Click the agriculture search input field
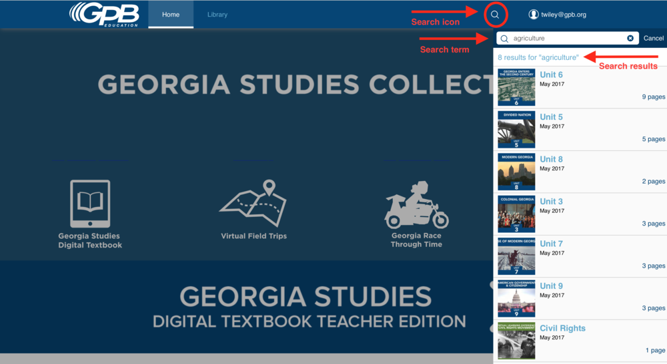The height and width of the screenshot is (364, 667). [568, 38]
